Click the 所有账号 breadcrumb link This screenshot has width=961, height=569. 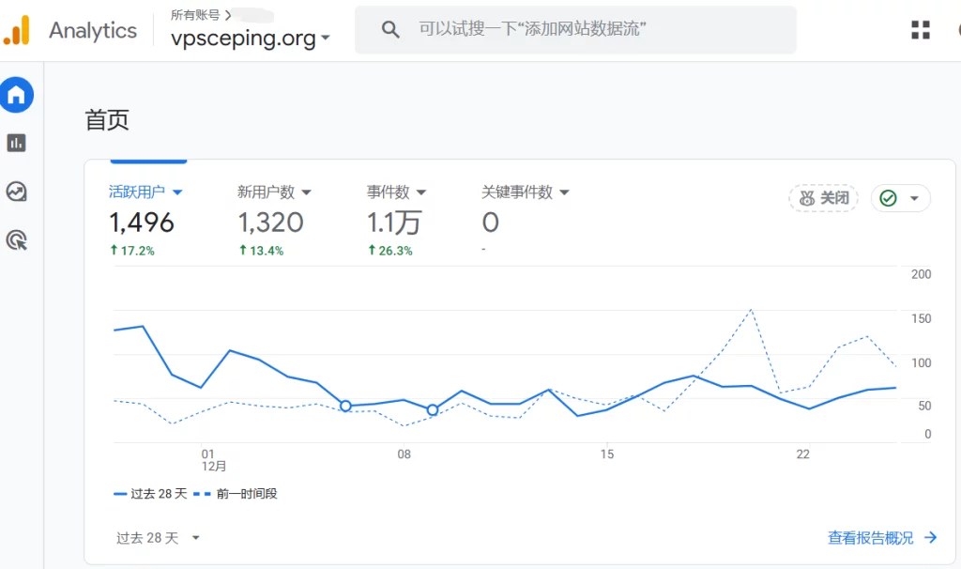[195, 15]
